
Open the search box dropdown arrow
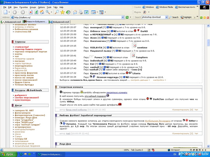[x=166, y=17]
